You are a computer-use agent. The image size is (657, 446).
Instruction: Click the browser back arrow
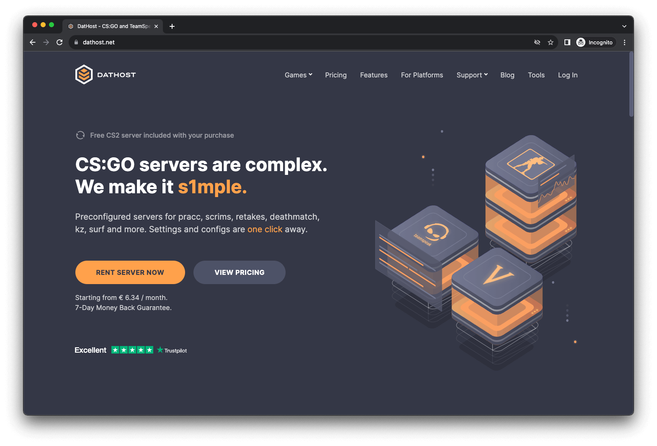(x=33, y=42)
